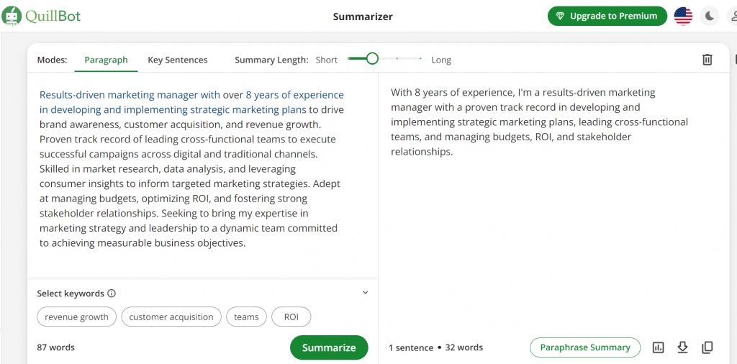Select the "ROI" keyword chip
The height and width of the screenshot is (364, 737).
291,317
